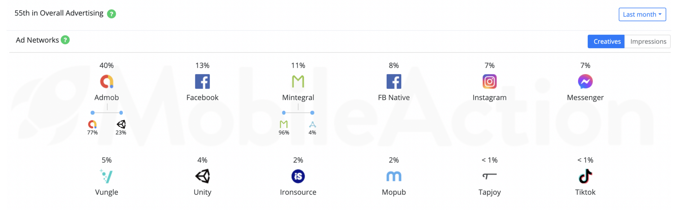Click the Instagram logo icon
This screenshot has width=678, height=210.
click(489, 81)
